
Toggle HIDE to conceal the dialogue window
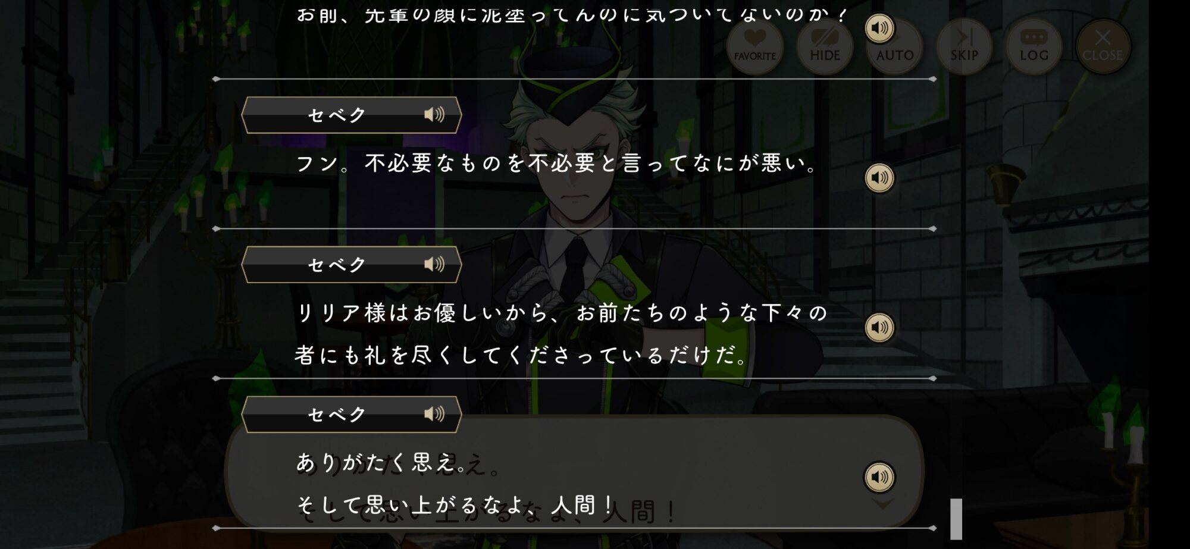[825, 46]
